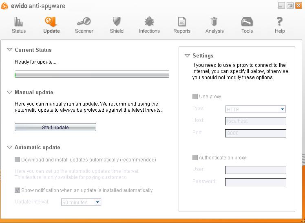Click the 'Ready for update...' status text
This screenshot has height=223, width=305.
pyautogui.click(x=35, y=62)
